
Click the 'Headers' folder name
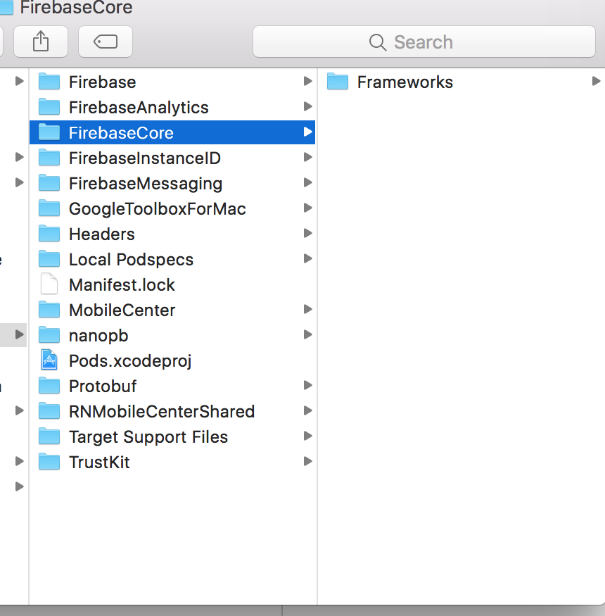(x=102, y=234)
